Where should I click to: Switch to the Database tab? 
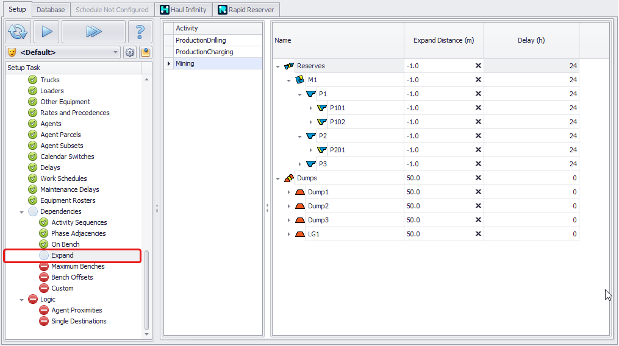pos(51,10)
